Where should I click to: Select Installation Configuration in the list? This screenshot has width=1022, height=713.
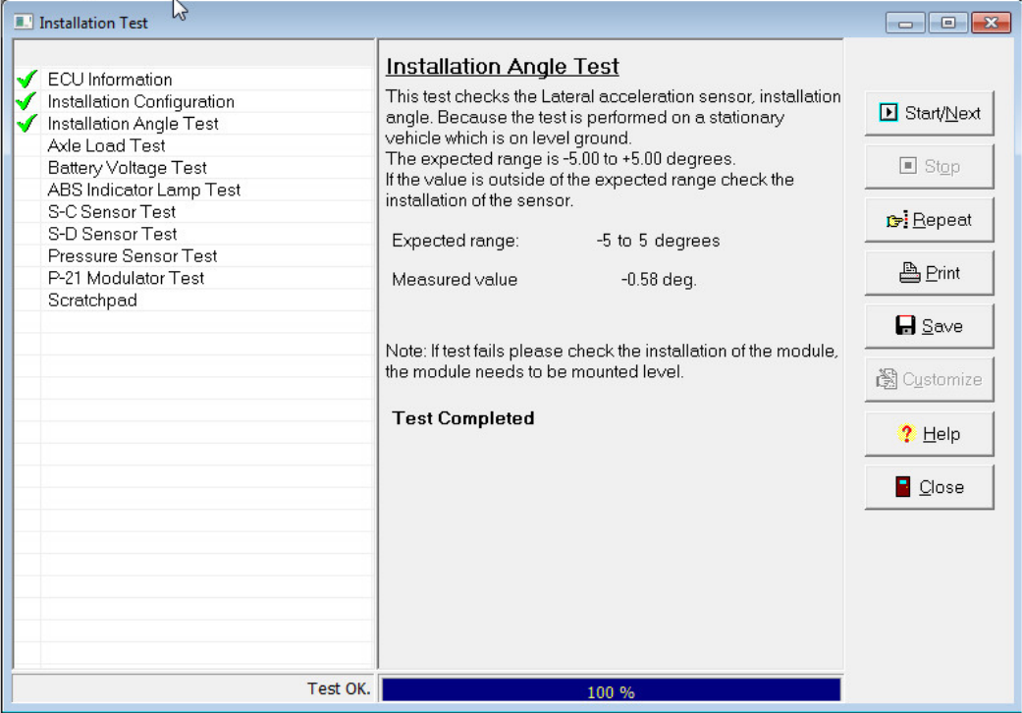pos(140,102)
